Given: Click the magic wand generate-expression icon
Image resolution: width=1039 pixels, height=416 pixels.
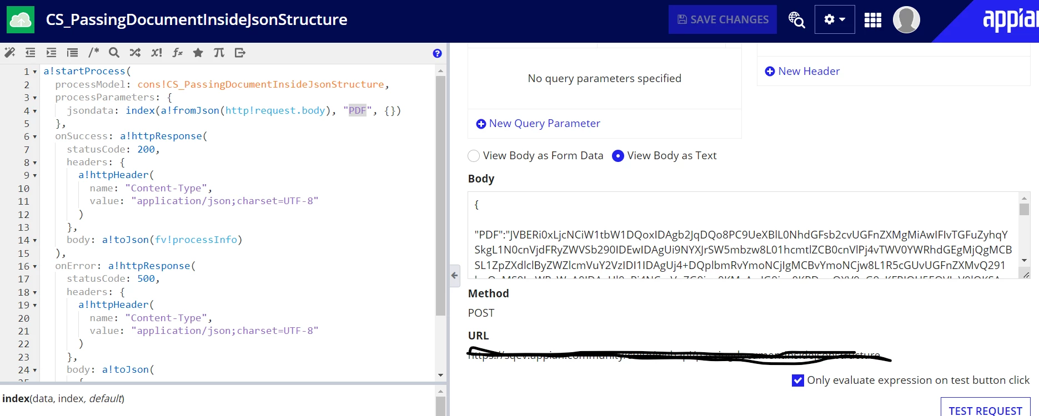Looking at the screenshot, I should [x=10, y=53].
